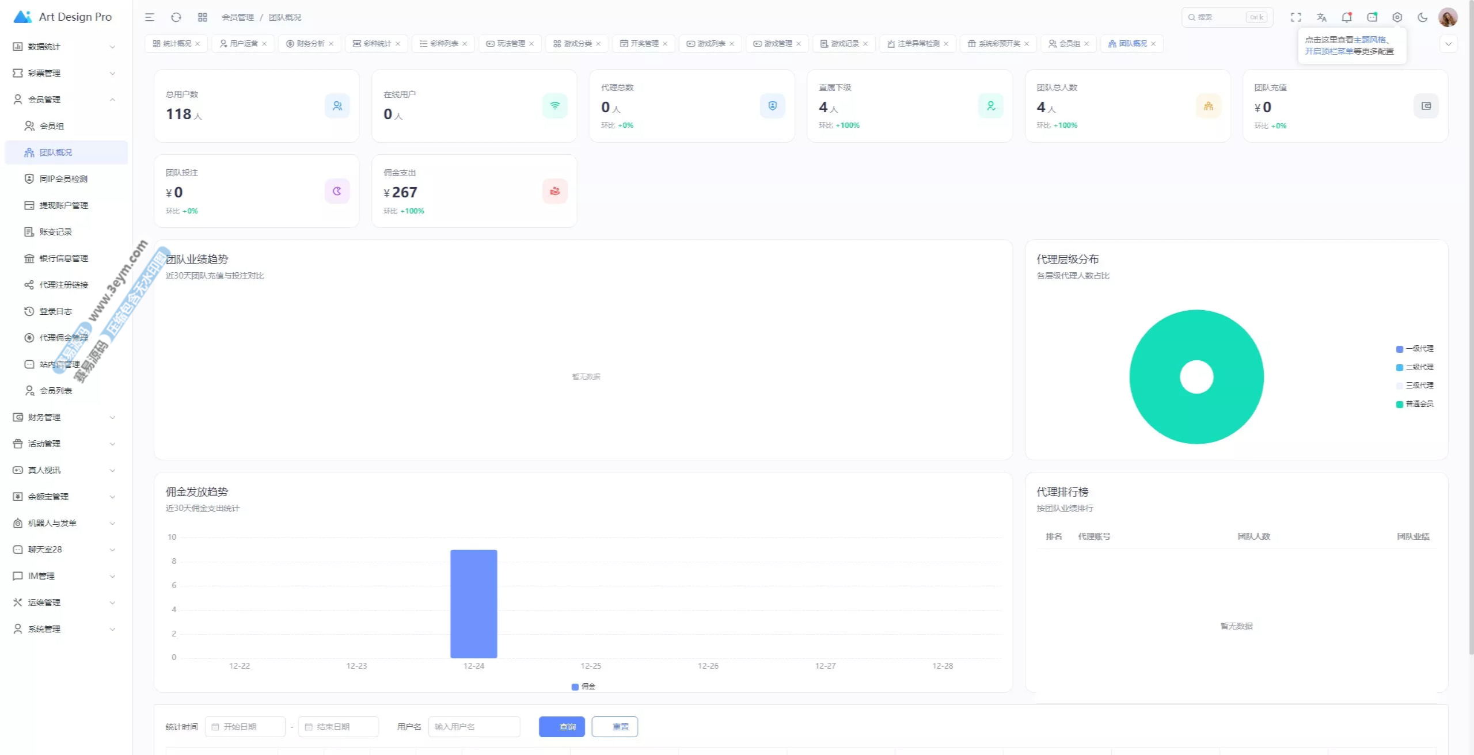Image resolution: width=1474 pixels, height=755 pixels.
Task: Click the refresh page icon
Action: tap(176, 17)
